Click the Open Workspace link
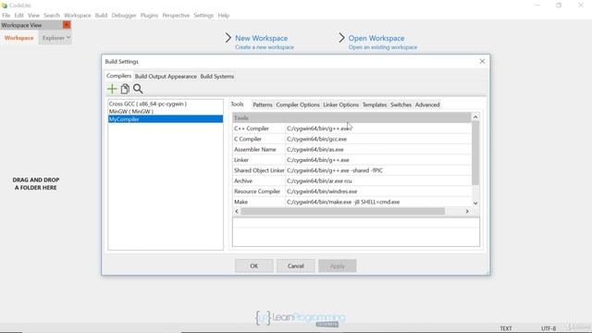 tap(376, 38)
